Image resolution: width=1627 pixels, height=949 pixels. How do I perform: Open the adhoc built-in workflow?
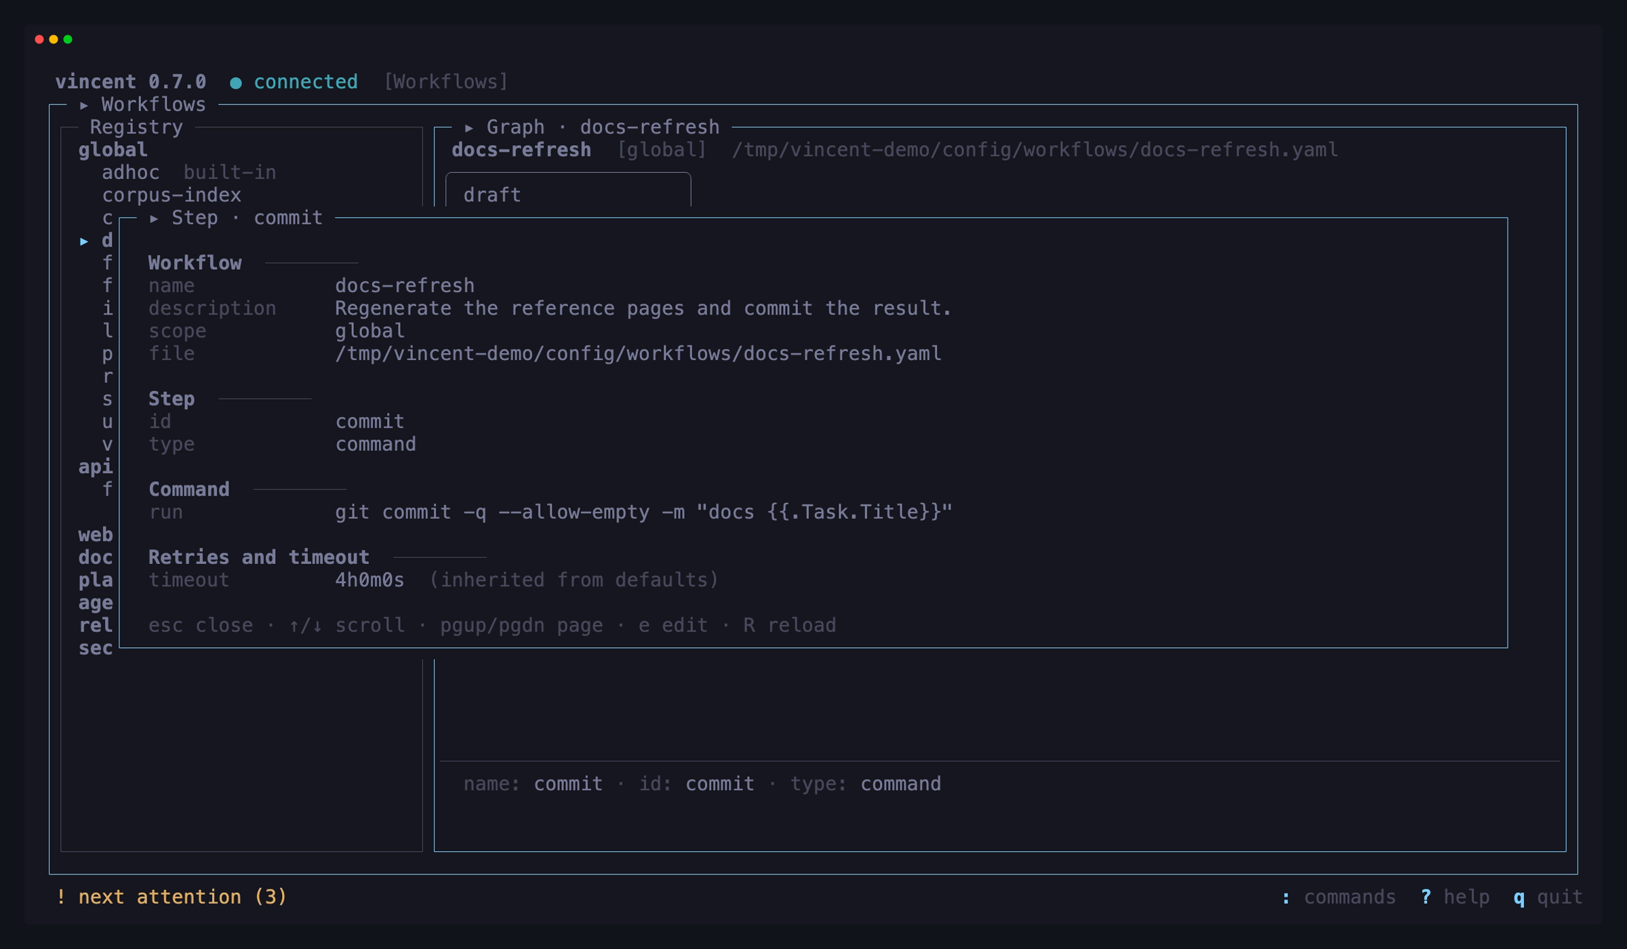click(x=189, y=173)
